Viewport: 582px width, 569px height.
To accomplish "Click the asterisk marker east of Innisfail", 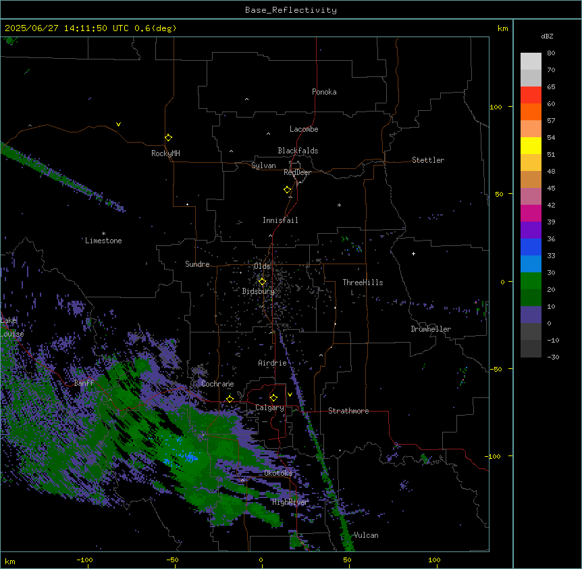I will tap(339, 205).
